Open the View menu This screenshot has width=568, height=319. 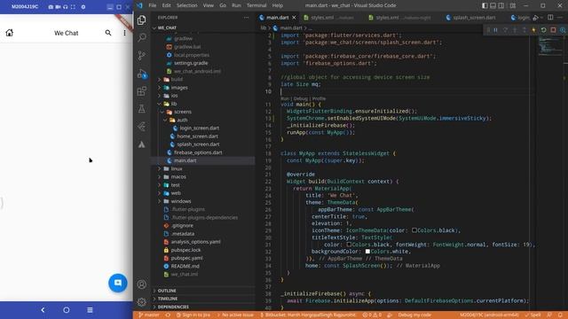[x=209, y=5]
